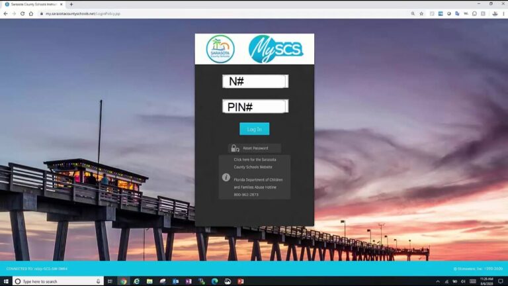Click the round info icon

point(226,177)
